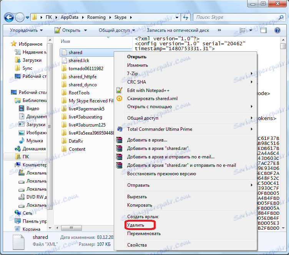Open Общий доступ submenu in context menu
Viewport: 289px width, 255px height.
click(185, 118)
